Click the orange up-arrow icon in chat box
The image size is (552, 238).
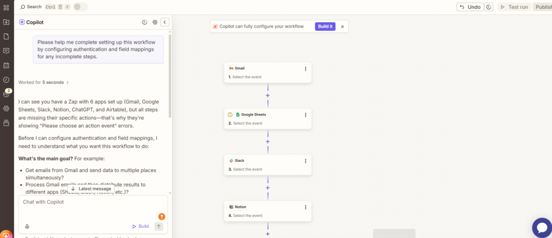pyautogui.click(x=162, y=216)
